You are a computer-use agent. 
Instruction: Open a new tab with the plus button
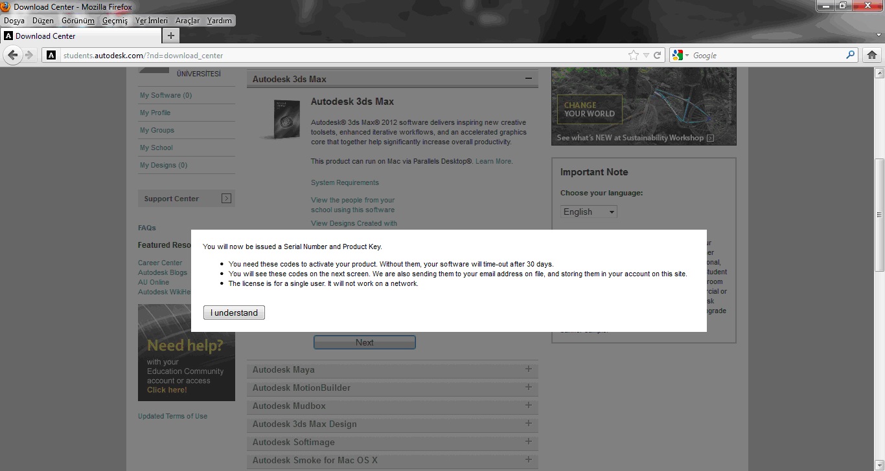point(170,36)
